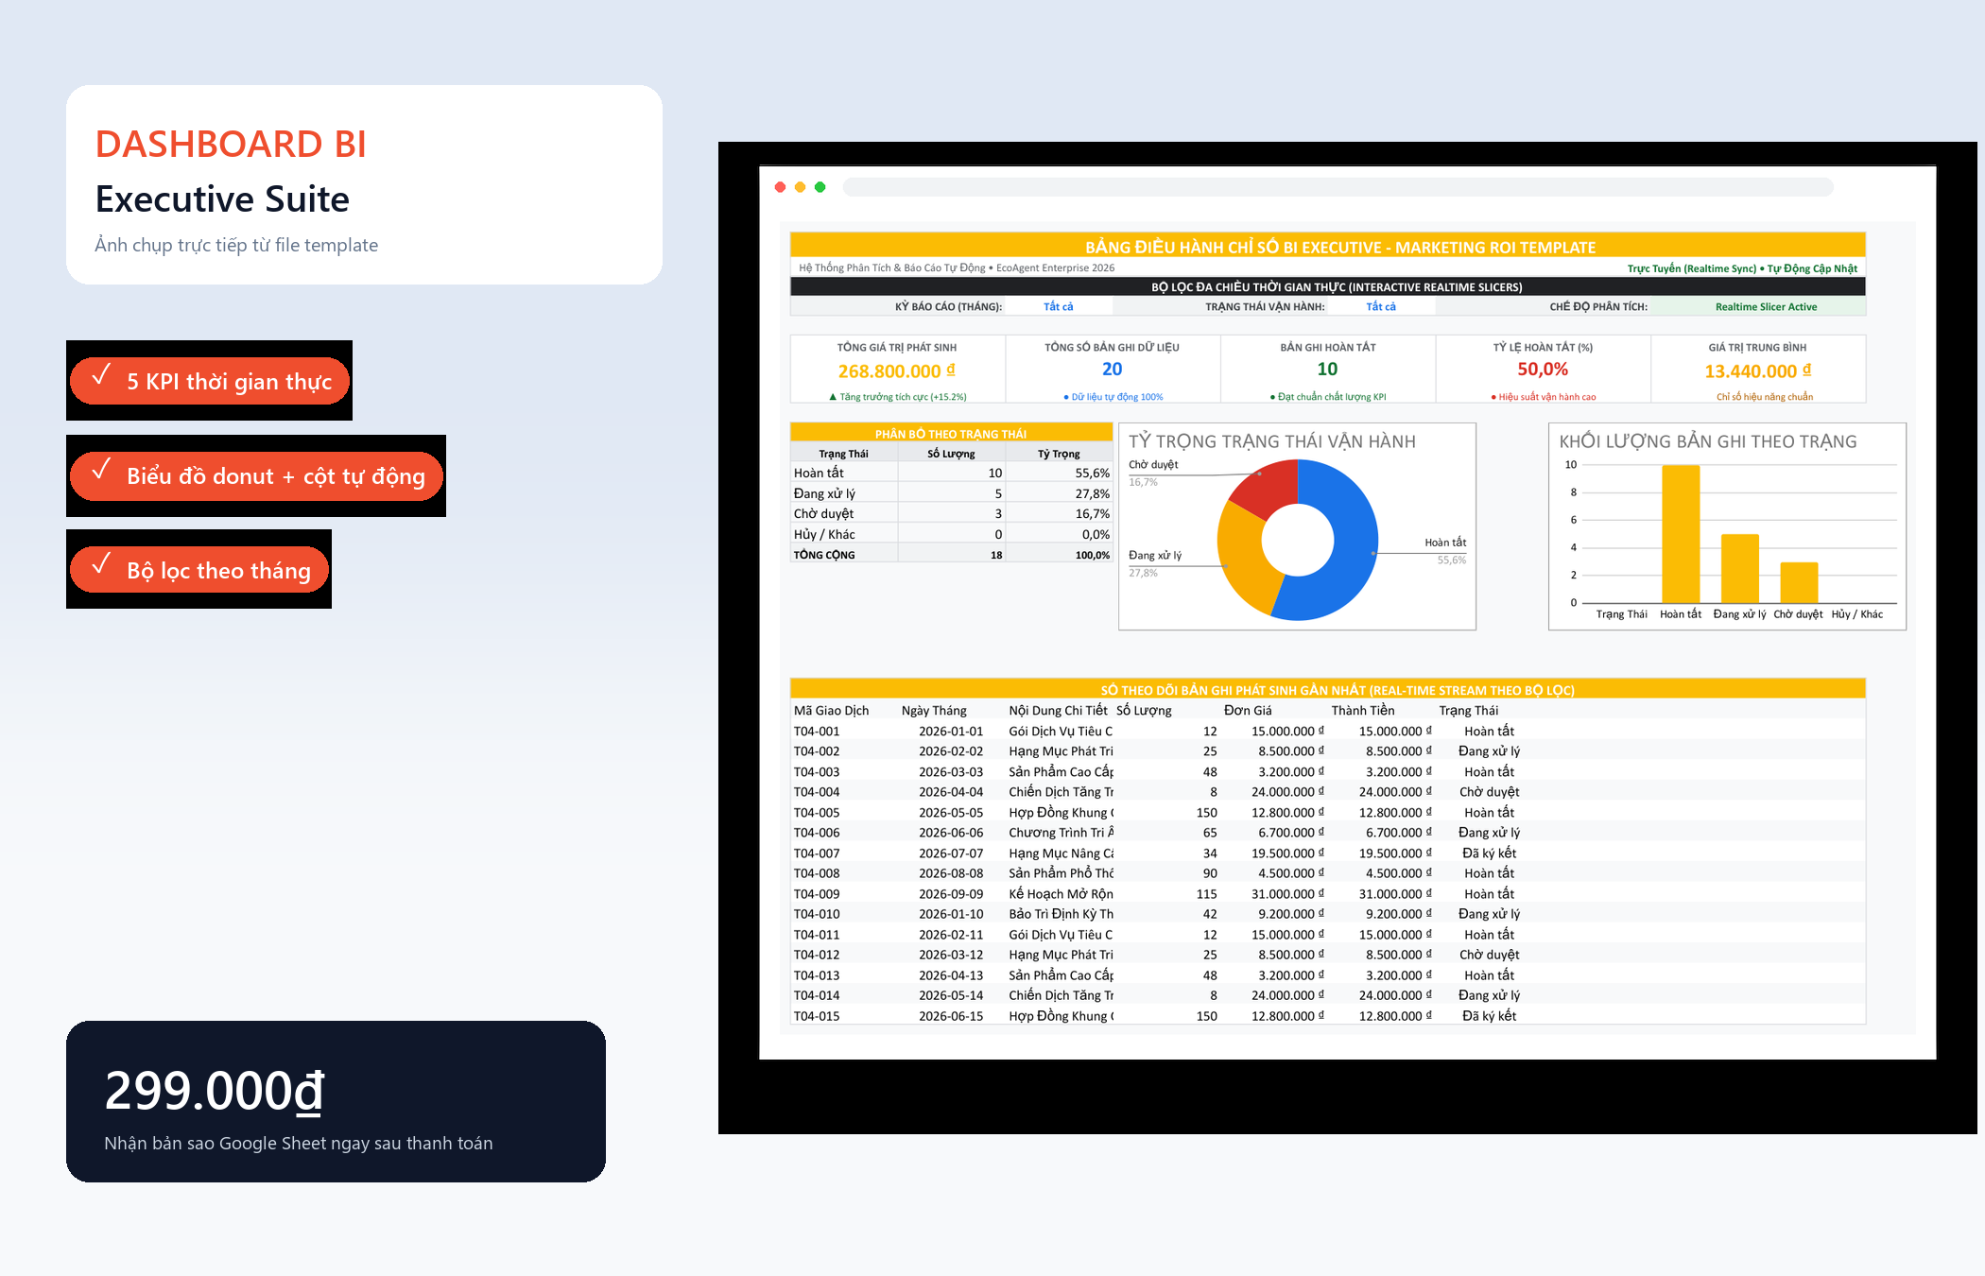Click the 'Kế Hoạch Mở Rộn' description cell
1985x1276 pixels.
(x=1061, y=894)
